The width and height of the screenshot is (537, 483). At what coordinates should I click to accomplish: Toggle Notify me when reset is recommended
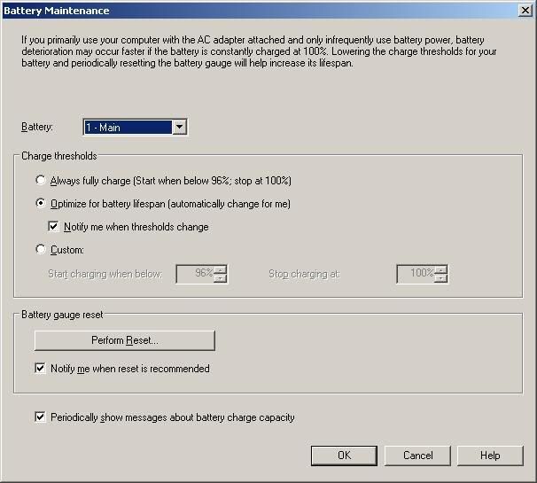click(41, 369)
